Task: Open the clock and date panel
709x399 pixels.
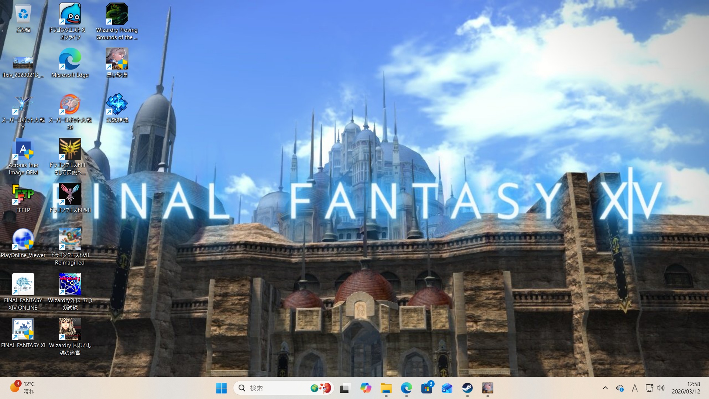Action: [x=686, y=388]
